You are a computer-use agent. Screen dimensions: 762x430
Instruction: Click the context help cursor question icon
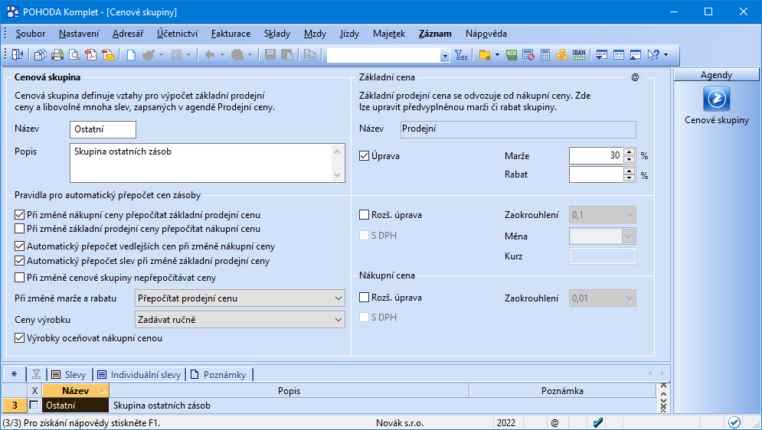pyautogui.click(x=653, y=55)
